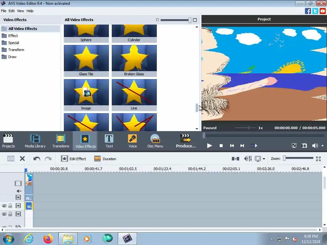This screenshot has width=327, height=245.
Task: Play the project preview
Action: tap(209, 145)
